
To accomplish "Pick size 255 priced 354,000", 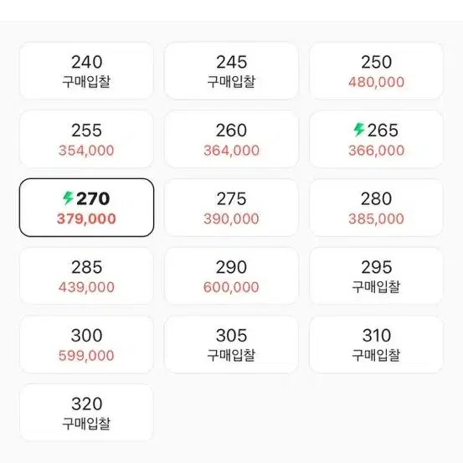I will [86, 139].
